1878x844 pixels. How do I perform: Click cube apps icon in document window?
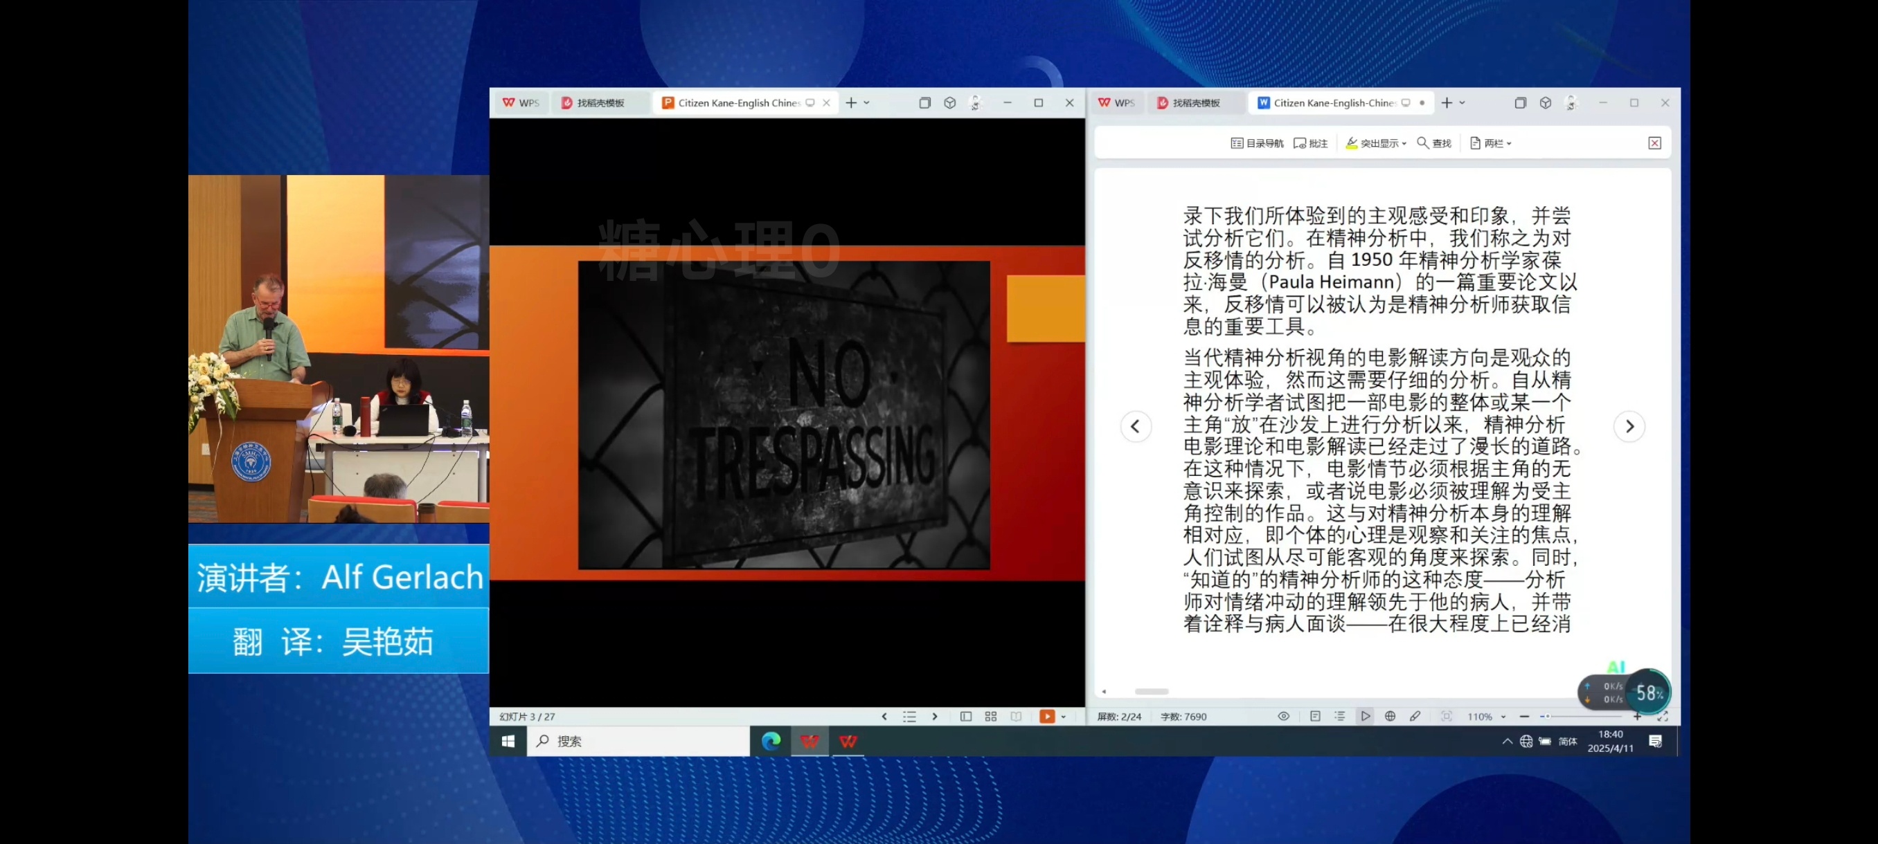click(x=1545, y=102)
